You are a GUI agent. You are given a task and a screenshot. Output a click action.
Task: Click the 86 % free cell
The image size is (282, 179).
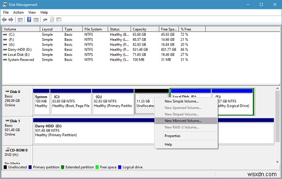tap(184, 50)
